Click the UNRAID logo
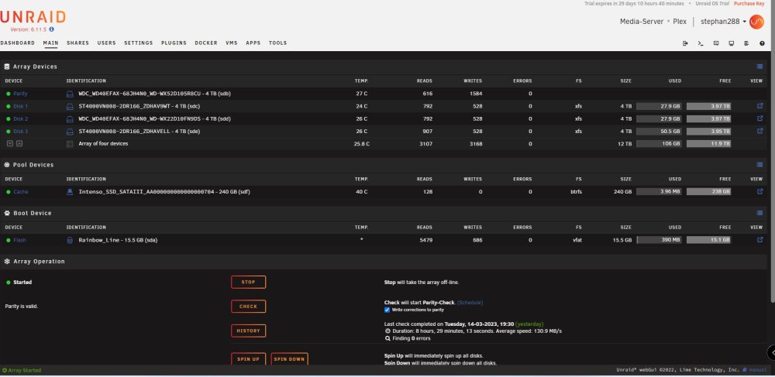The image size is (775, 377). click(33, 18)
